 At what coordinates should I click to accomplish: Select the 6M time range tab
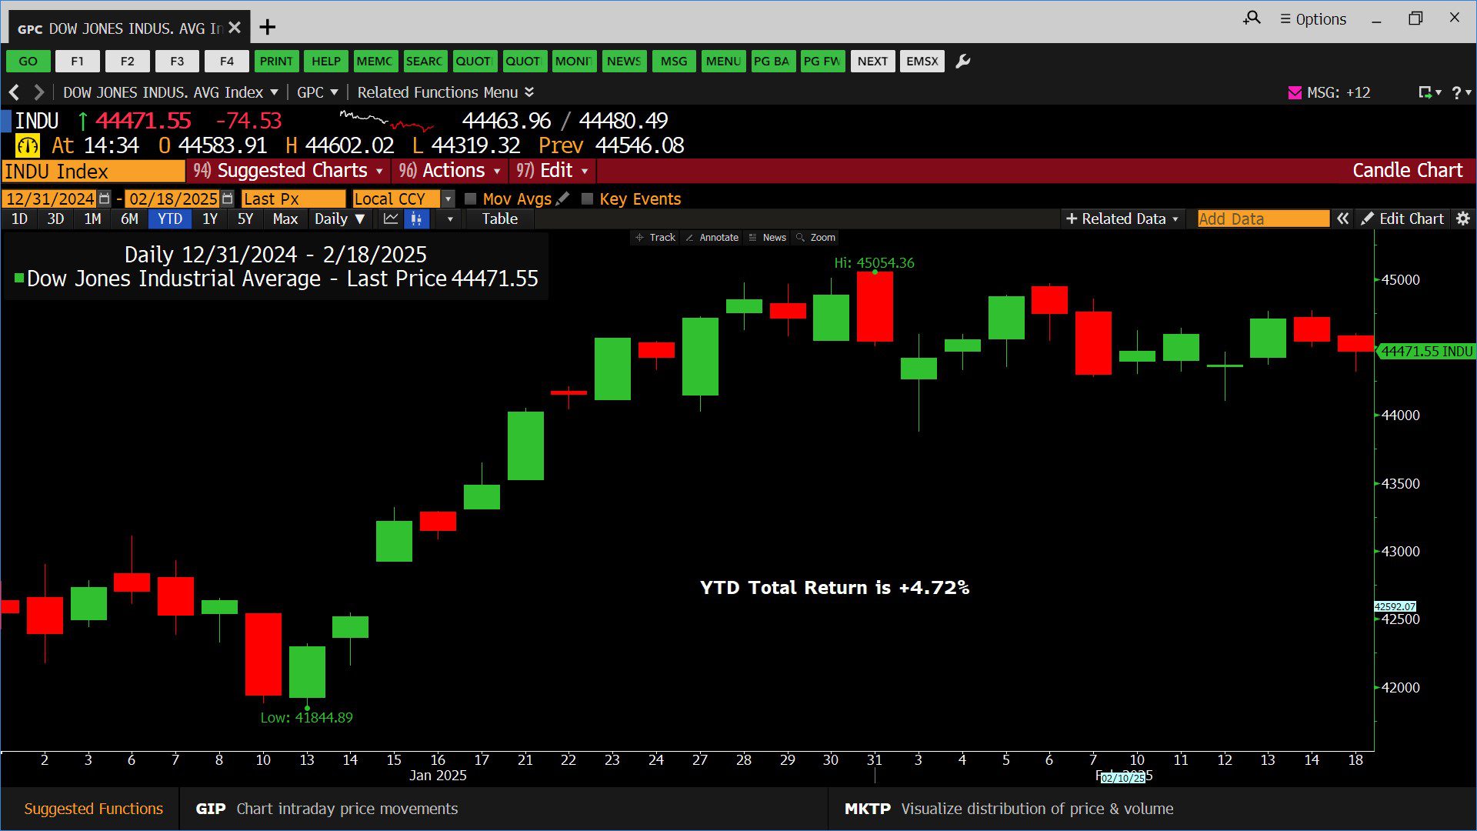pos(129,219)
